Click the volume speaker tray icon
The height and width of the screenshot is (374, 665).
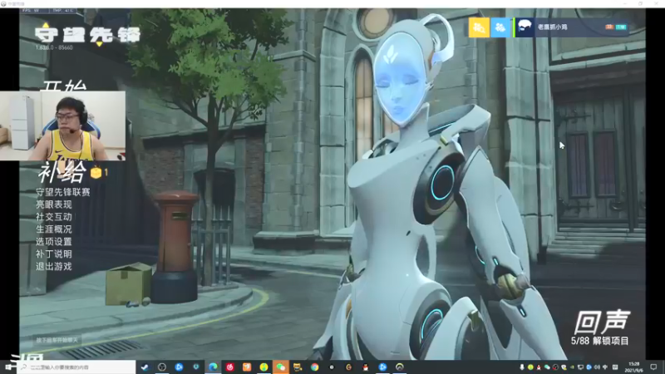pos(597,367)
